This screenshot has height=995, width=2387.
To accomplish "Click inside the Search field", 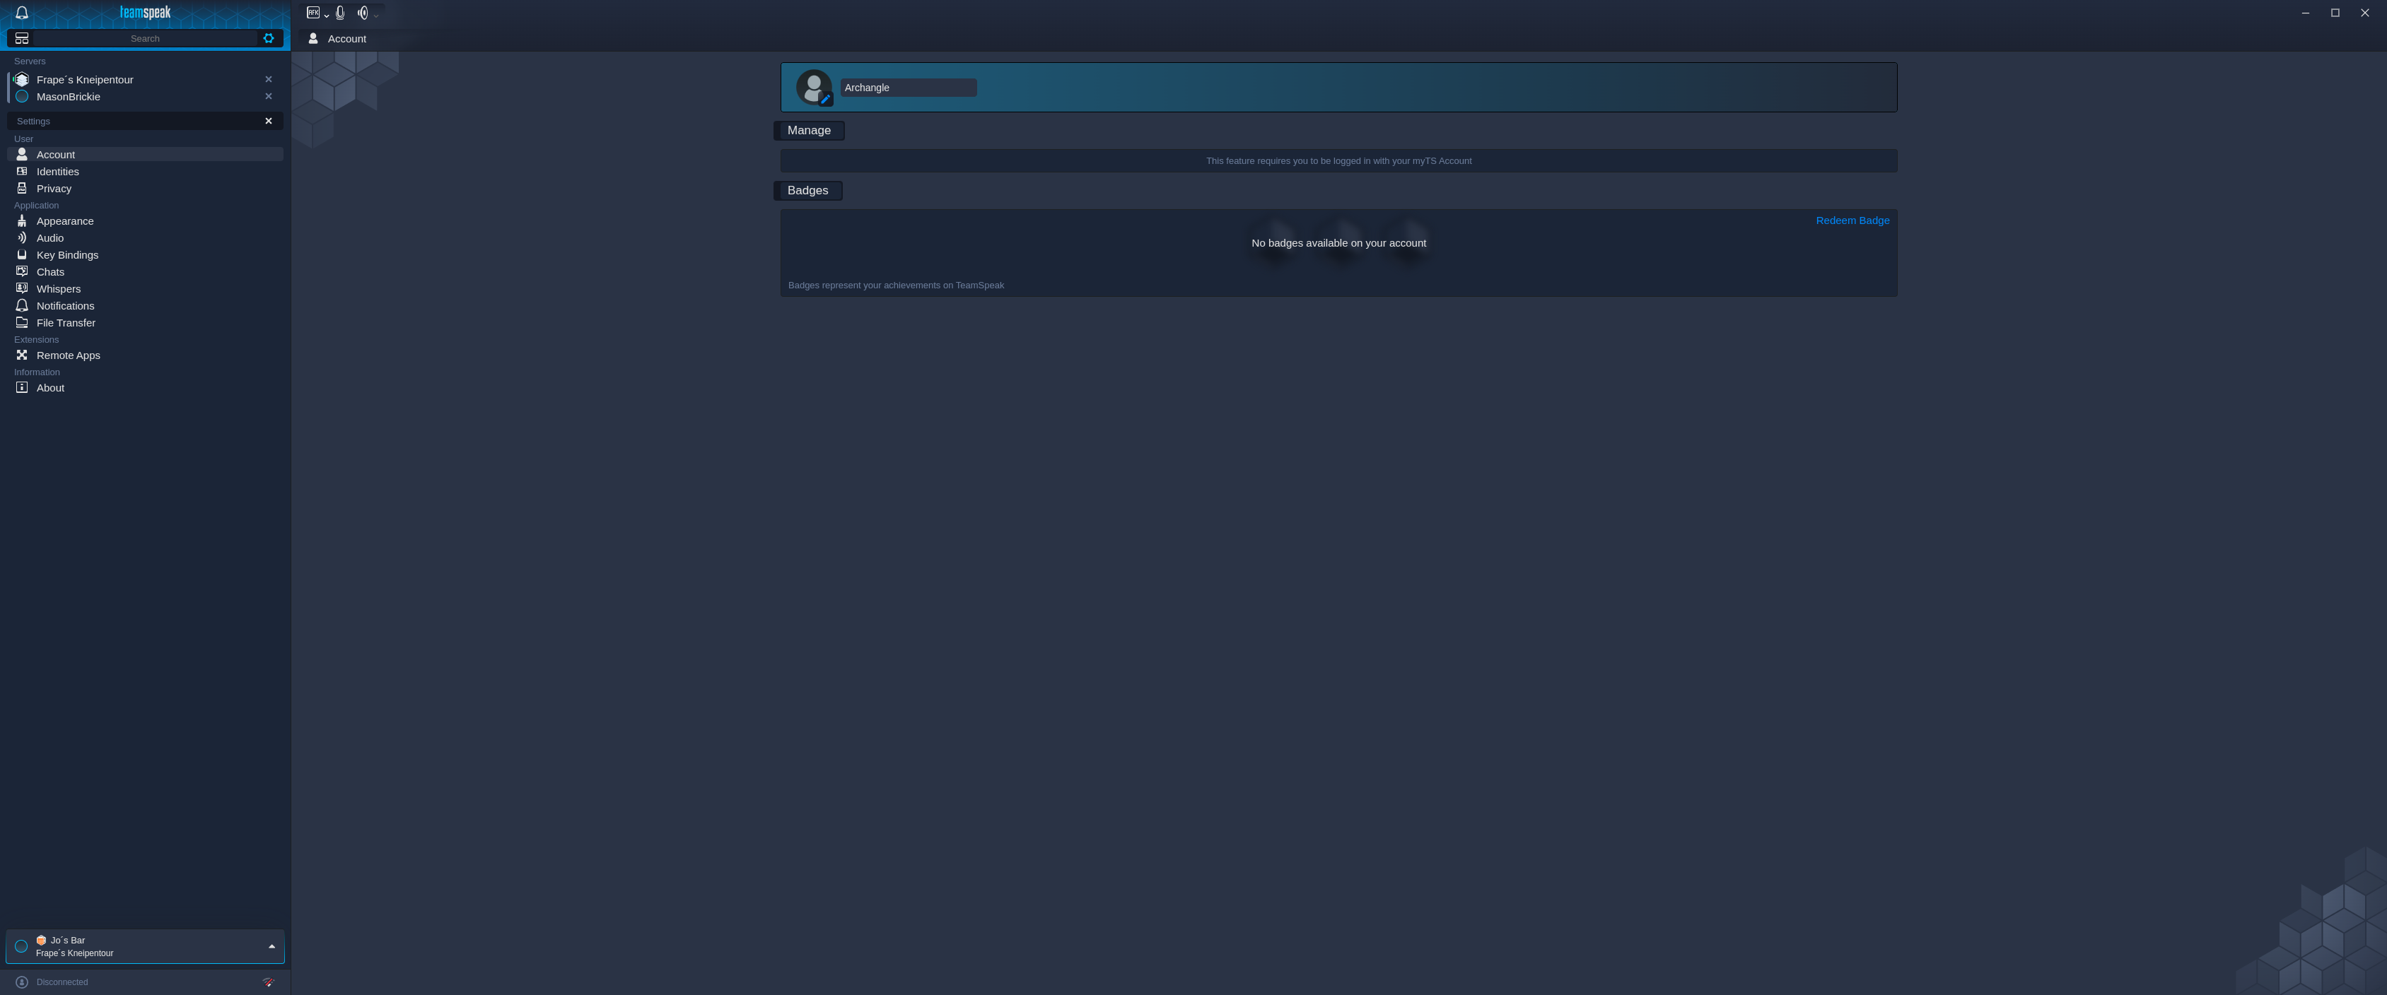I will pos(144,38).
